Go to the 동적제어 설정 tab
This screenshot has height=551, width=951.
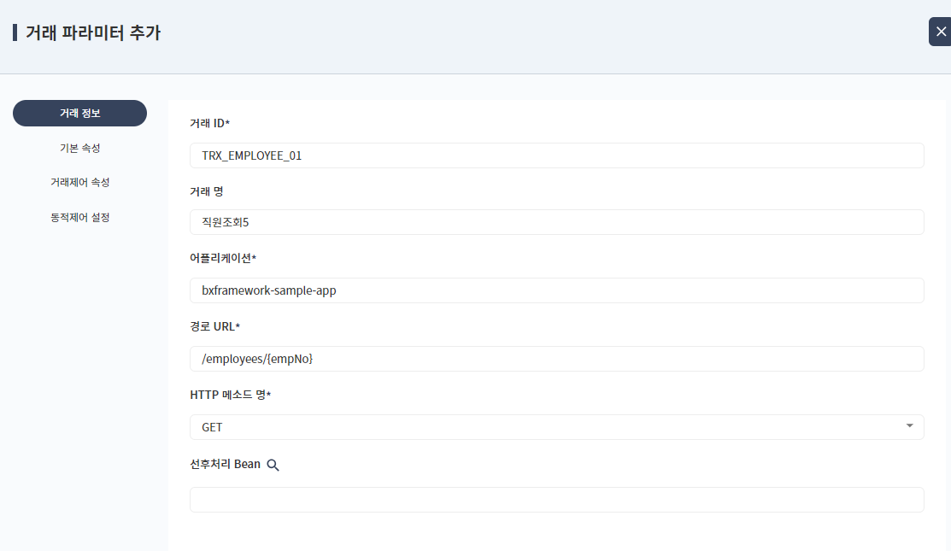(x=79, y=217)
